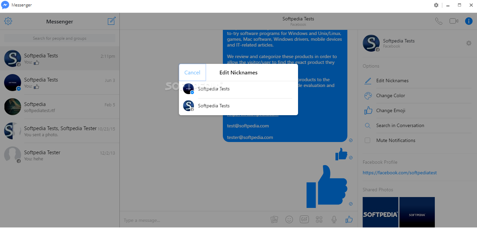
Task: Open Change Emoji option
Action: click(x=417, y=111)
